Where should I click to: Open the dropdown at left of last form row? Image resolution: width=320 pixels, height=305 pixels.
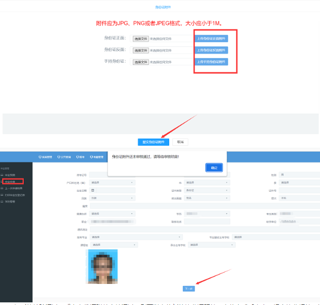(x=114, y=244)
